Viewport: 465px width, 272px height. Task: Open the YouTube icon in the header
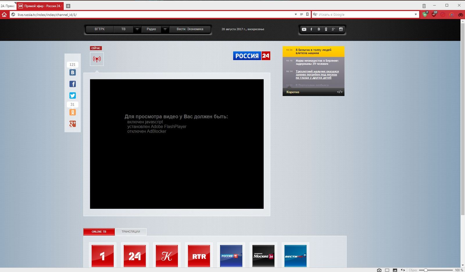(304, 29)
